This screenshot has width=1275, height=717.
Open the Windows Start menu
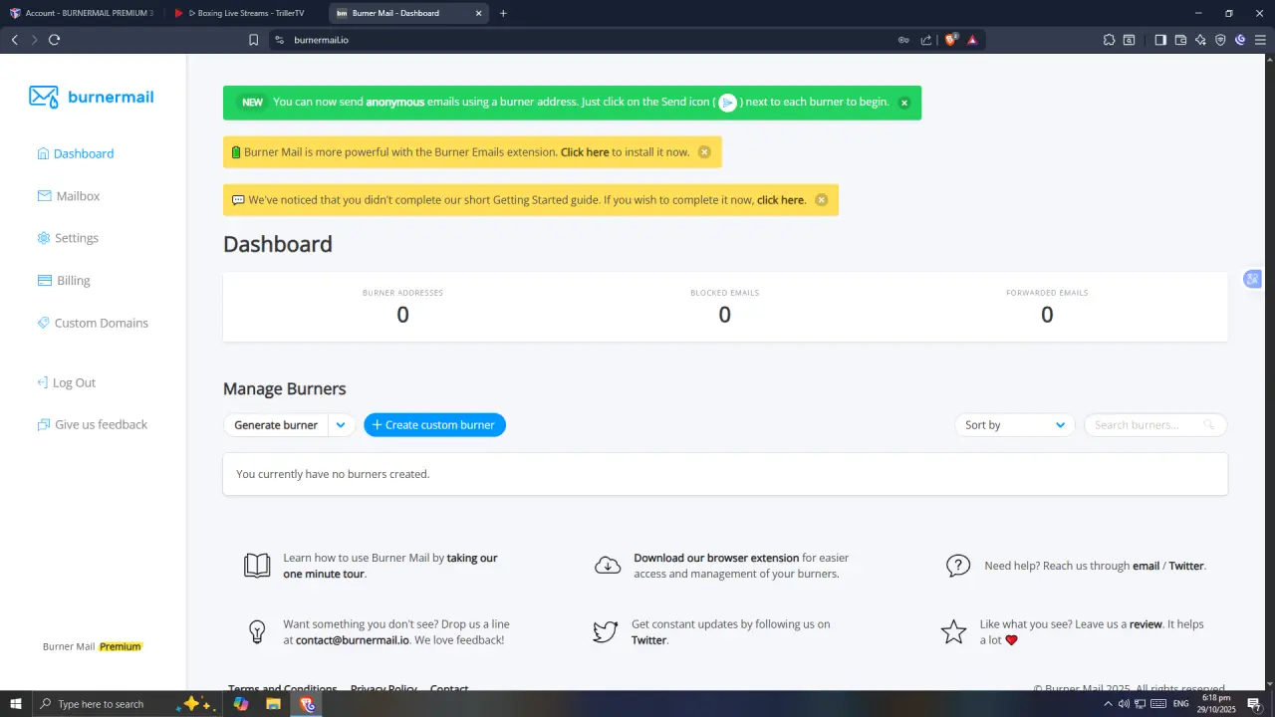(x=16, y=704)
